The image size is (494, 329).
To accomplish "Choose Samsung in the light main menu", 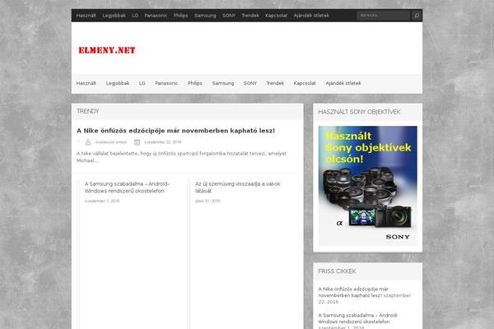I will tap(223, 83).
